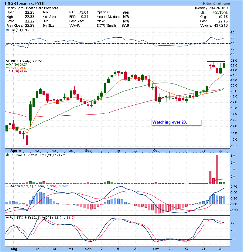Click the SCTR (Small) value 87.0
The image size is (243, 252).
point(125,26)
